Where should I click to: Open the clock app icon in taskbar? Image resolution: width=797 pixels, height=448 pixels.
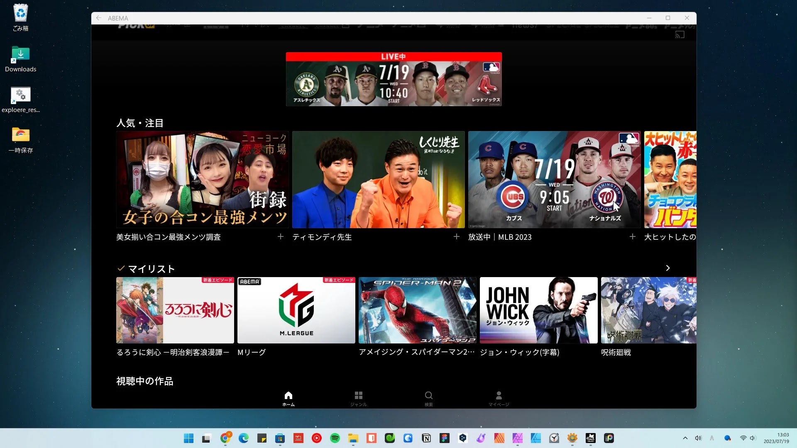[x=554, y=438]
